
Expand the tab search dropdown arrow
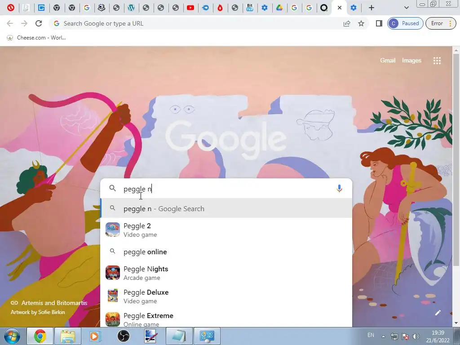[x=406, y=8]
